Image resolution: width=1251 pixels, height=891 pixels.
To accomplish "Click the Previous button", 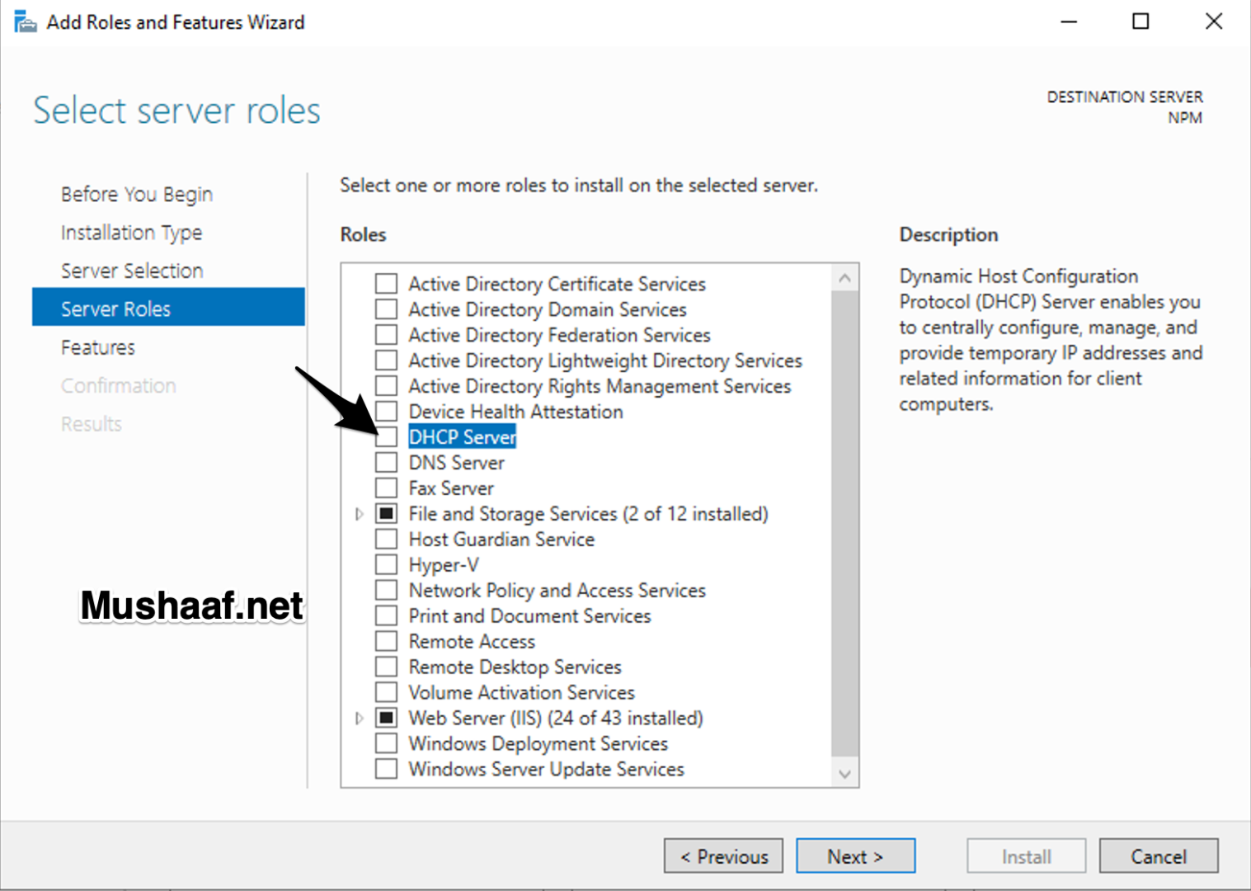I will point(722,856).
